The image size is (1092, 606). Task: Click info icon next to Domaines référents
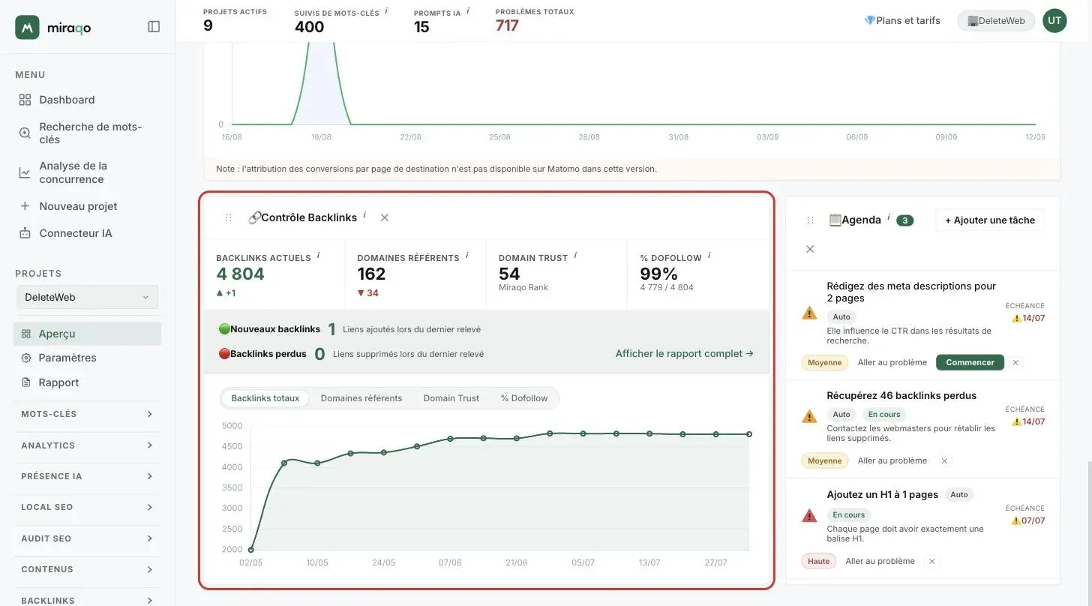point(466,256)
